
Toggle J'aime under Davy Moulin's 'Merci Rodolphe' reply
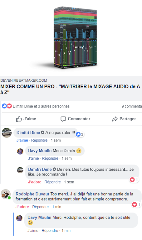(33, 231)
